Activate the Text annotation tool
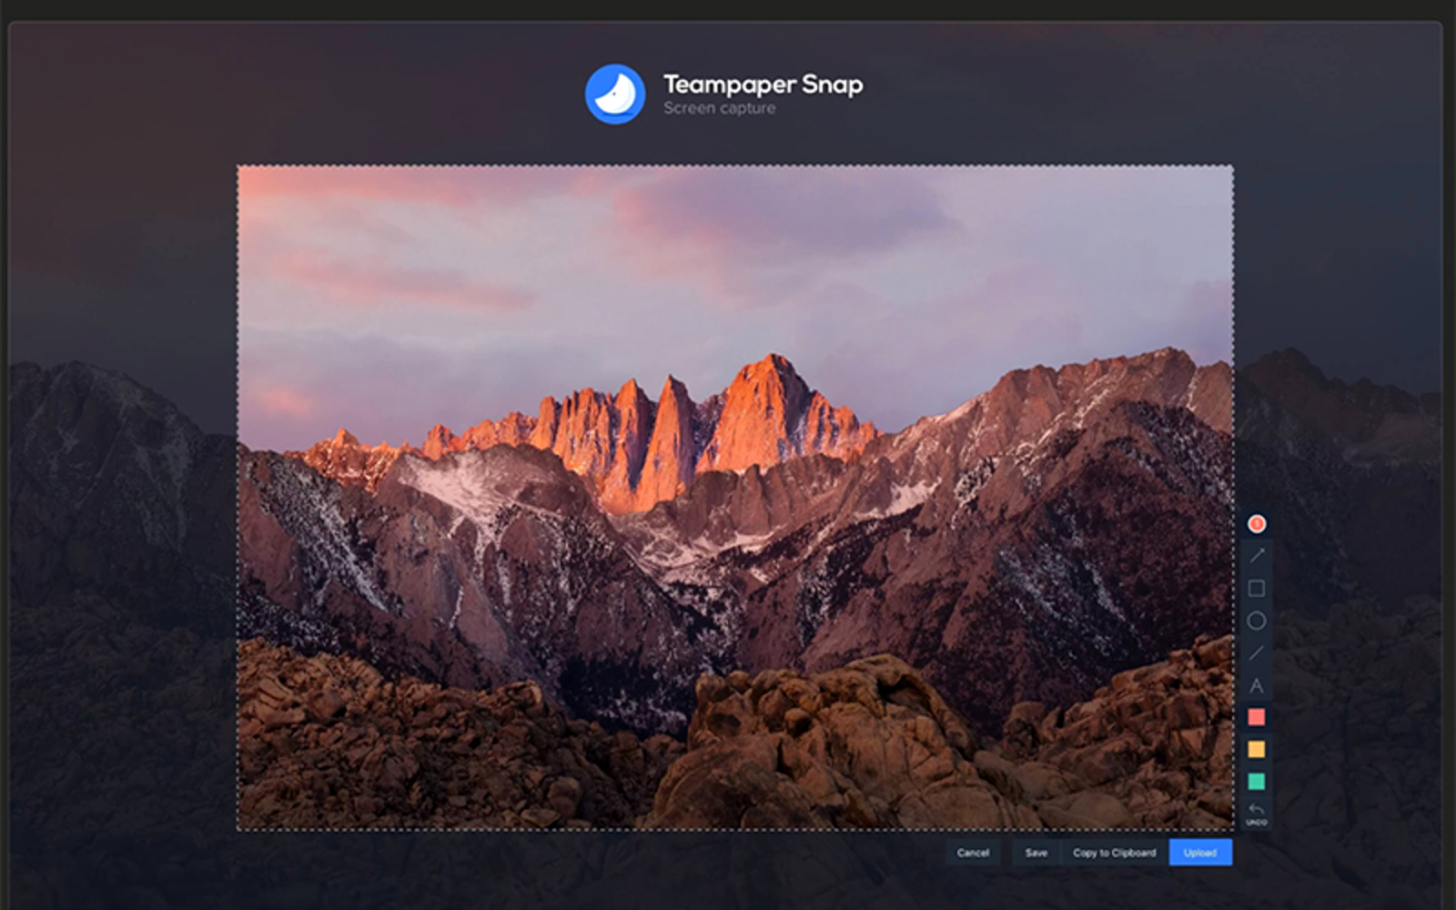Image resolution: width=1456 pixels, height=910 pixels. coord(1257,686)
